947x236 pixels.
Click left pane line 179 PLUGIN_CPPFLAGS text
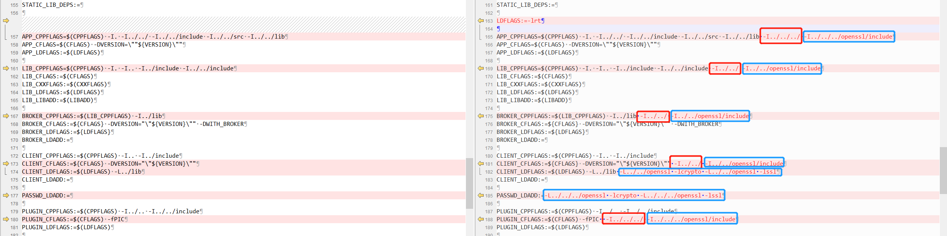point(112,211)
